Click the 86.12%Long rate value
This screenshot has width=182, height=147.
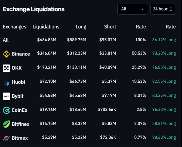point(164,40)
